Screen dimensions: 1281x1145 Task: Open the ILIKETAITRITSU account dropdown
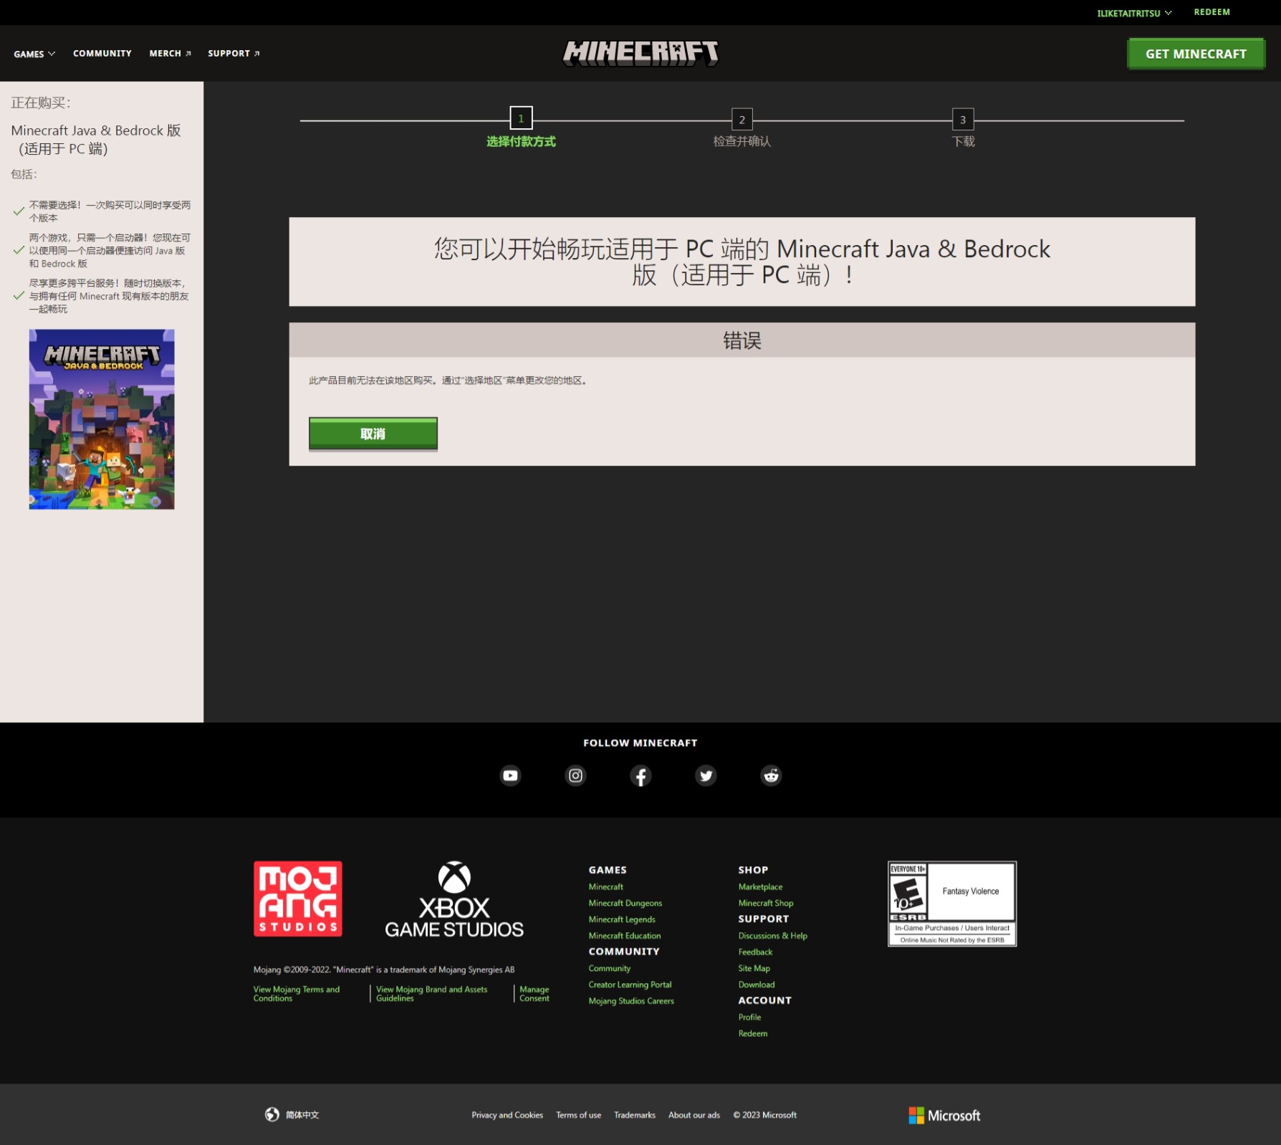coord(1134,13)
